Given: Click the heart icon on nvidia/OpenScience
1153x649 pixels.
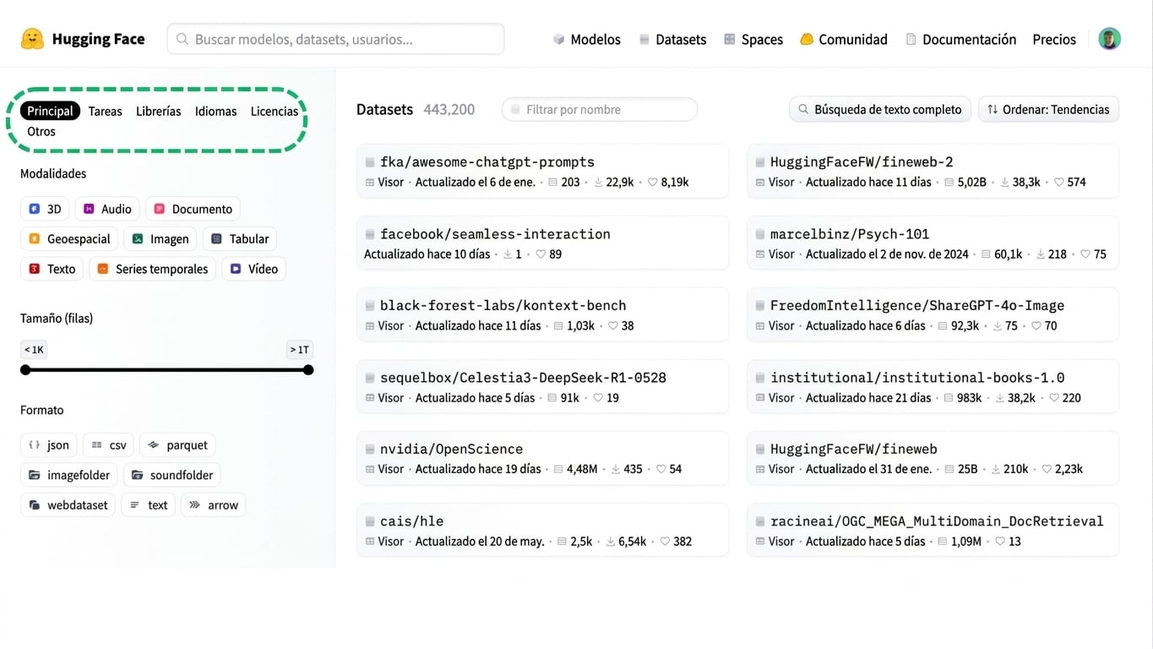Looking at the screenshot, I should click(661, 469).
